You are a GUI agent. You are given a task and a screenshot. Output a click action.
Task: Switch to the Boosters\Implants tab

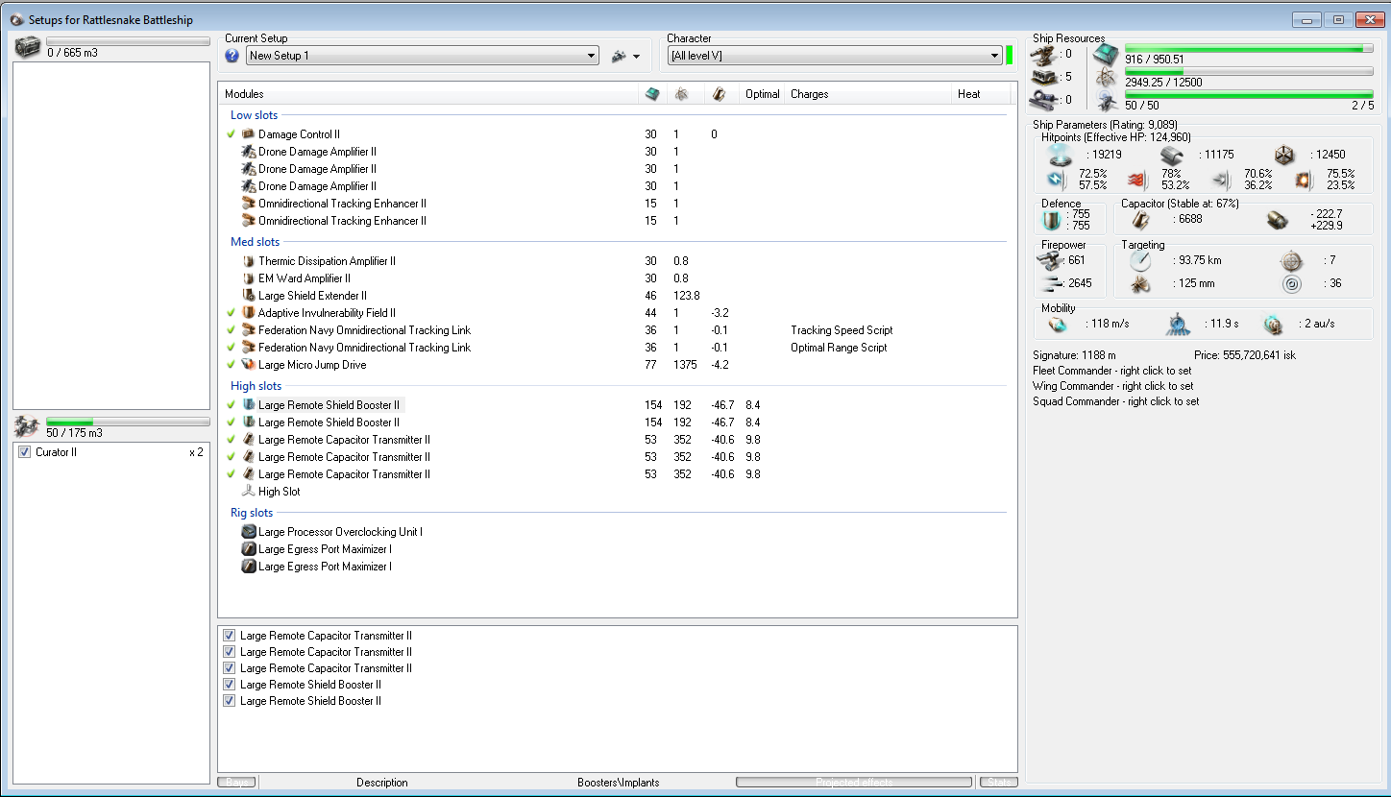point(618,783)
